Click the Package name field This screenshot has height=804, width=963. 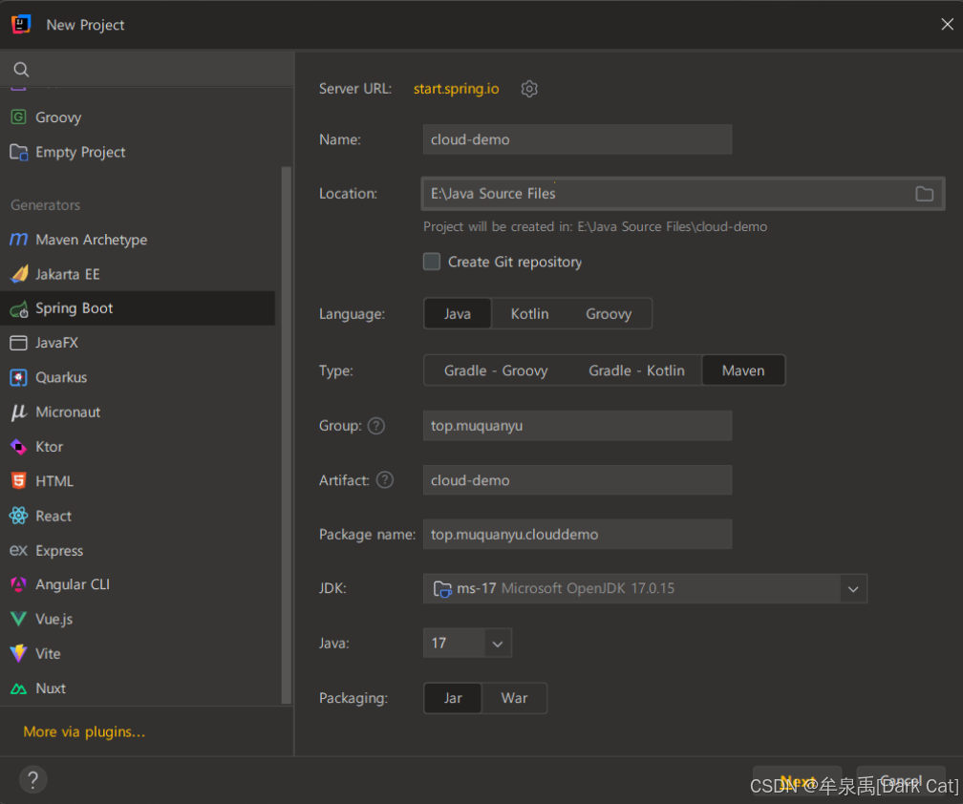pos(577,534)
